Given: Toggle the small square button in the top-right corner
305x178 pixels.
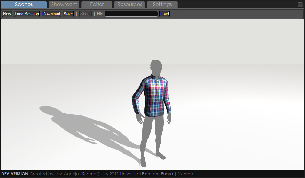Looking at the screenshot, I should 300,5.
